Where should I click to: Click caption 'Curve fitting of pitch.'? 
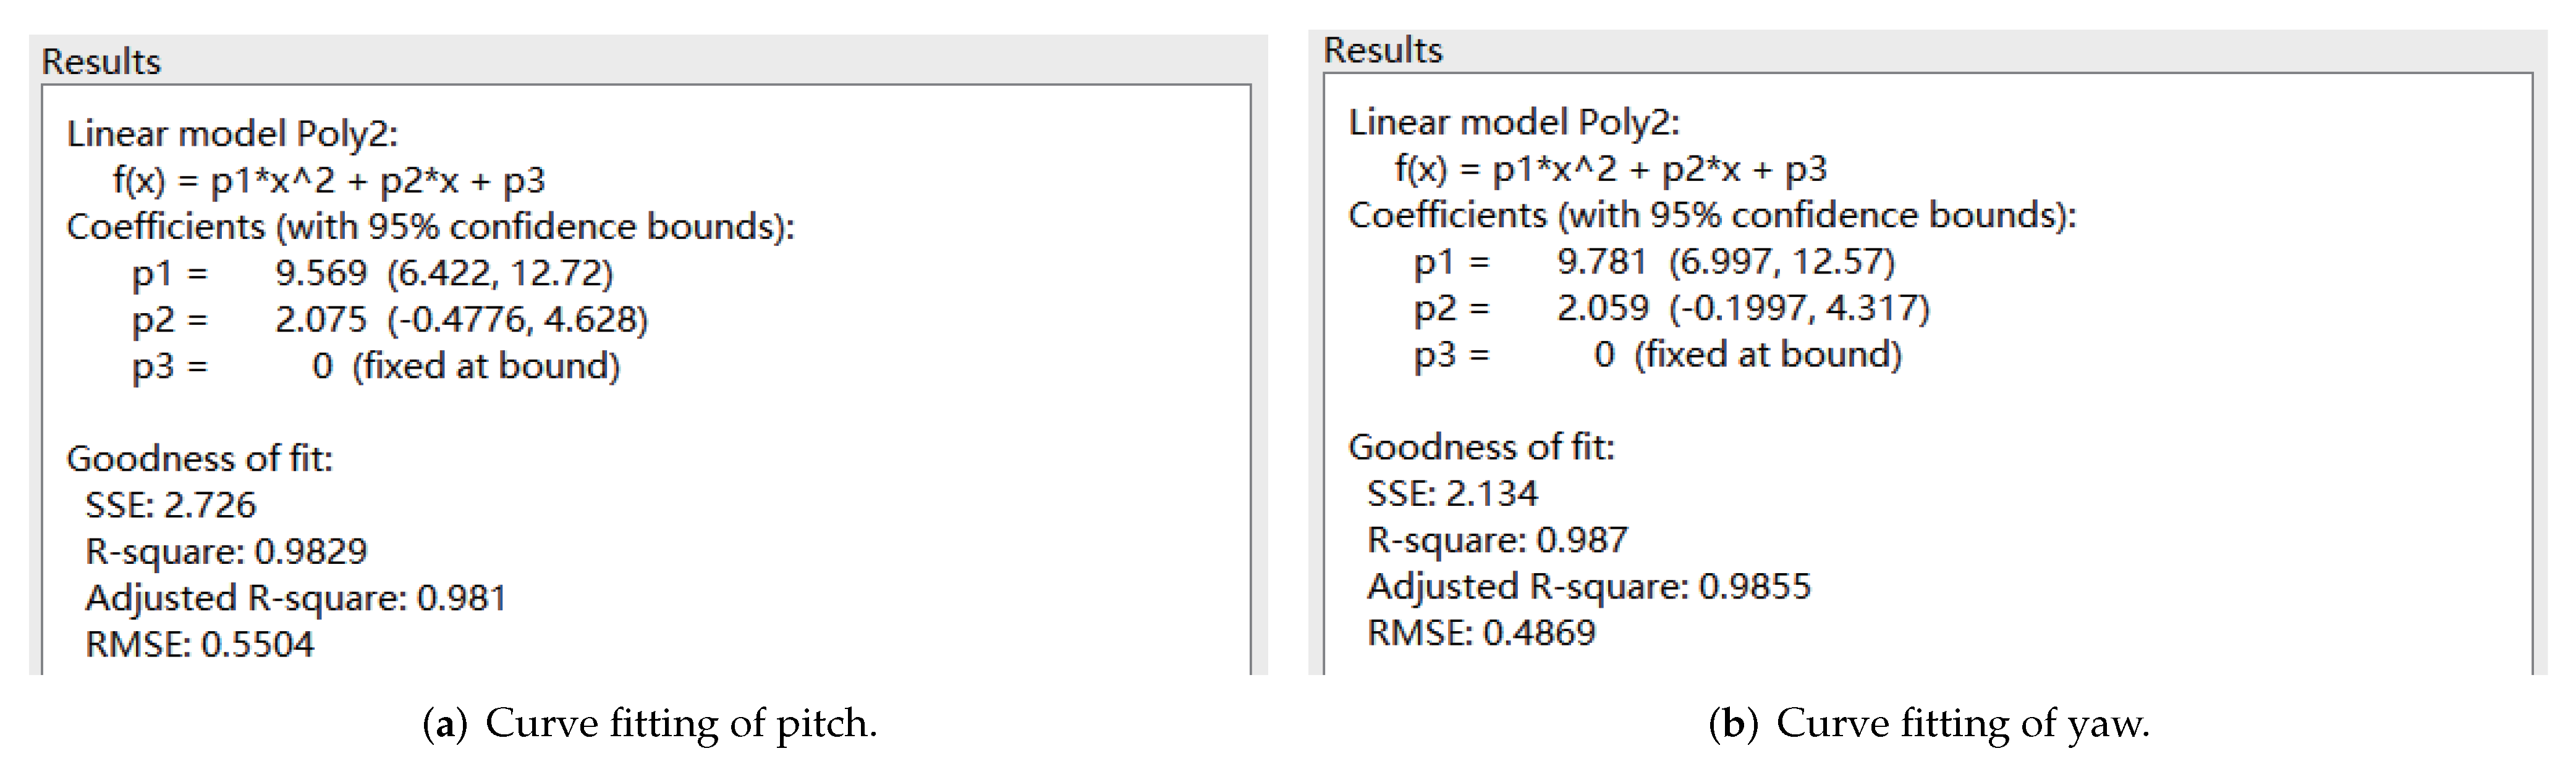[x=650, y=723]
